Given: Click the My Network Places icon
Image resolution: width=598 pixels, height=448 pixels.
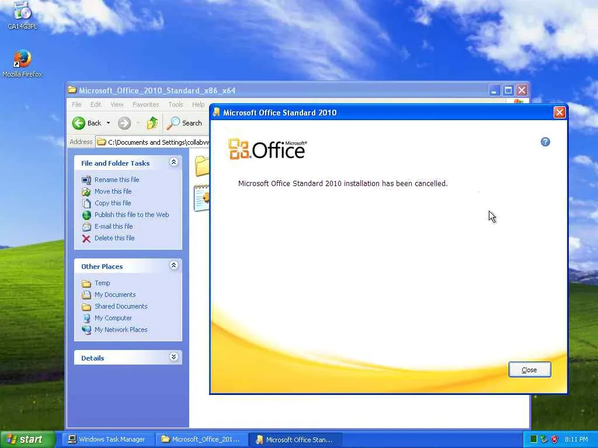Looking at the screenshot, I should coord(86,330).
